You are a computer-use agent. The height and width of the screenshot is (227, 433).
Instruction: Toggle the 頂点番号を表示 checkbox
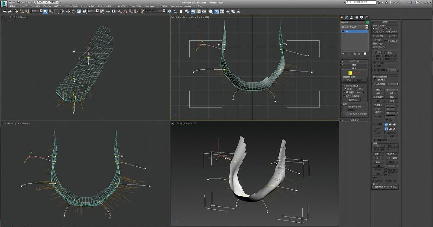click(x=345, y=106)
